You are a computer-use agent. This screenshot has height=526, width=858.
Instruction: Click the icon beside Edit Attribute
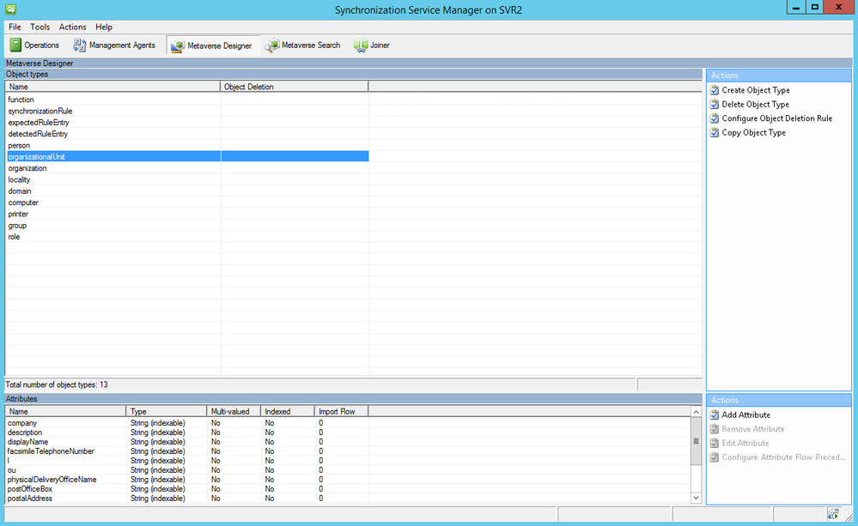(x=715, y=444)
